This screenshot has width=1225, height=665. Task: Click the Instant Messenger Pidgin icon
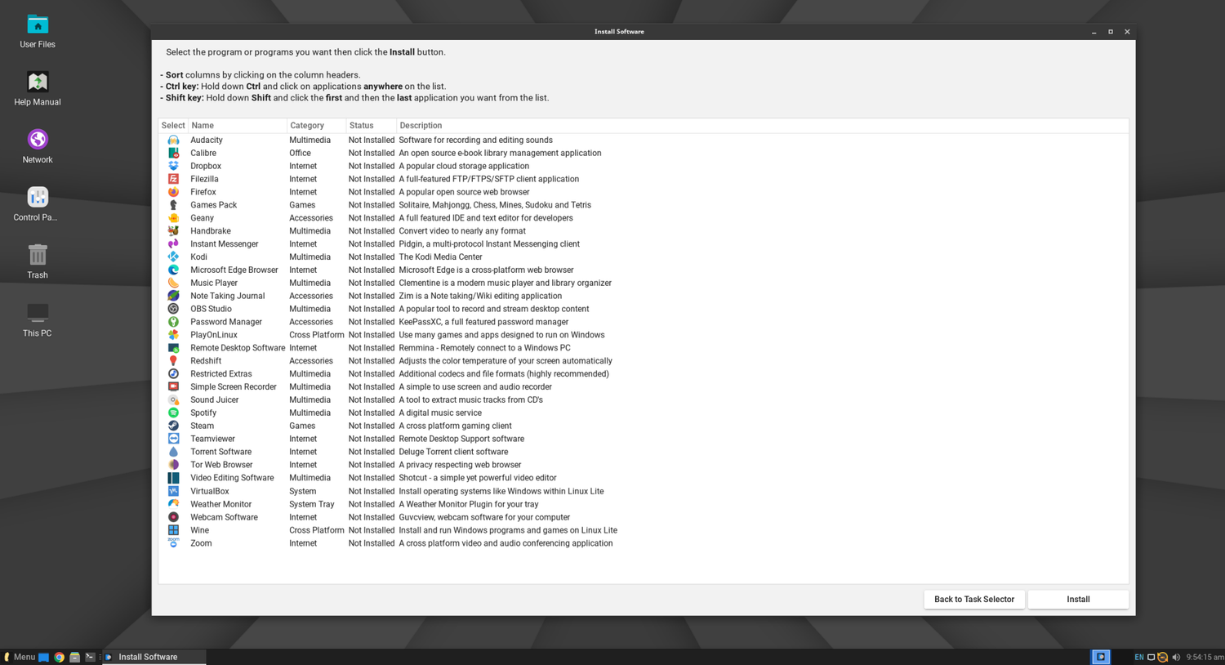tap(173, 244)
